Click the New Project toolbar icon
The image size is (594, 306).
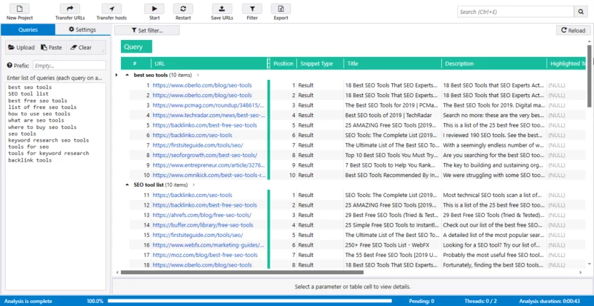pyautogui.click(x=20, y=9)
